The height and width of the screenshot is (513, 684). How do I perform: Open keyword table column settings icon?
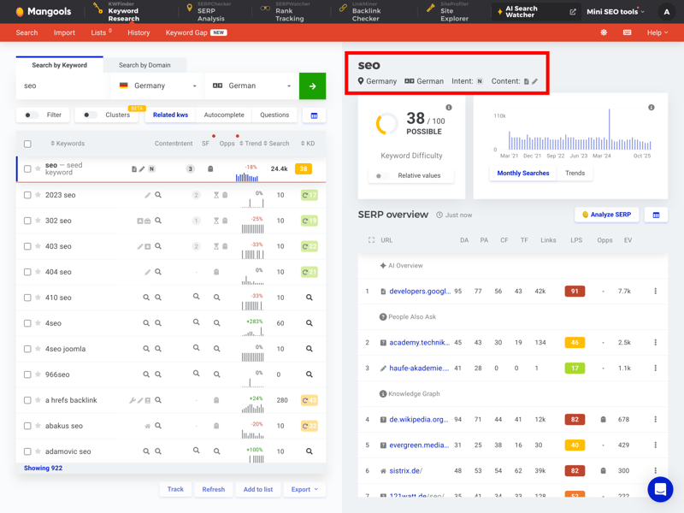click(x=314, y=115)
